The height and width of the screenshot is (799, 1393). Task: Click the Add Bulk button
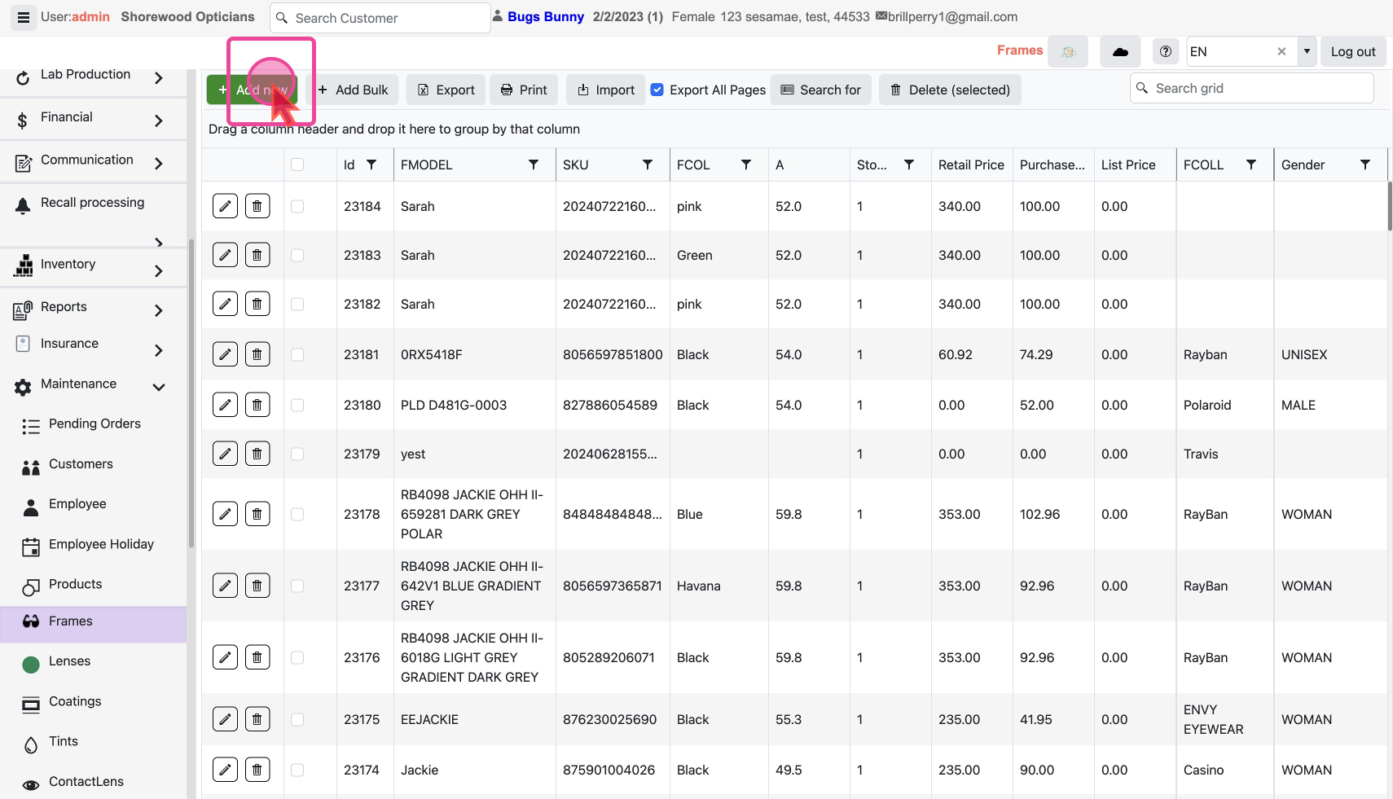[353, 90]
